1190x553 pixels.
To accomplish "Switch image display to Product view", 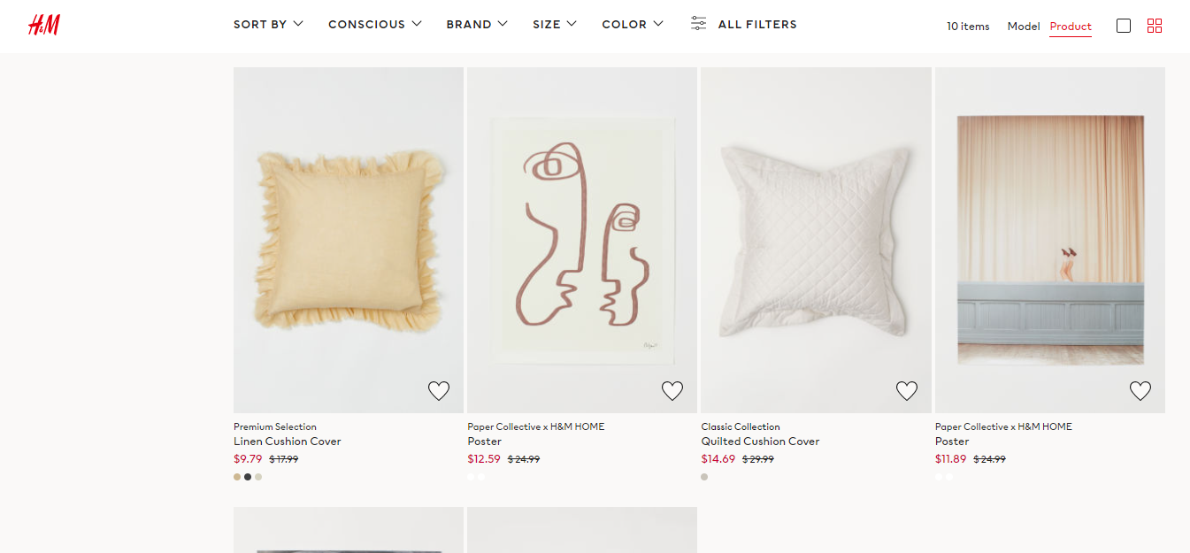I will point(1071,27).
